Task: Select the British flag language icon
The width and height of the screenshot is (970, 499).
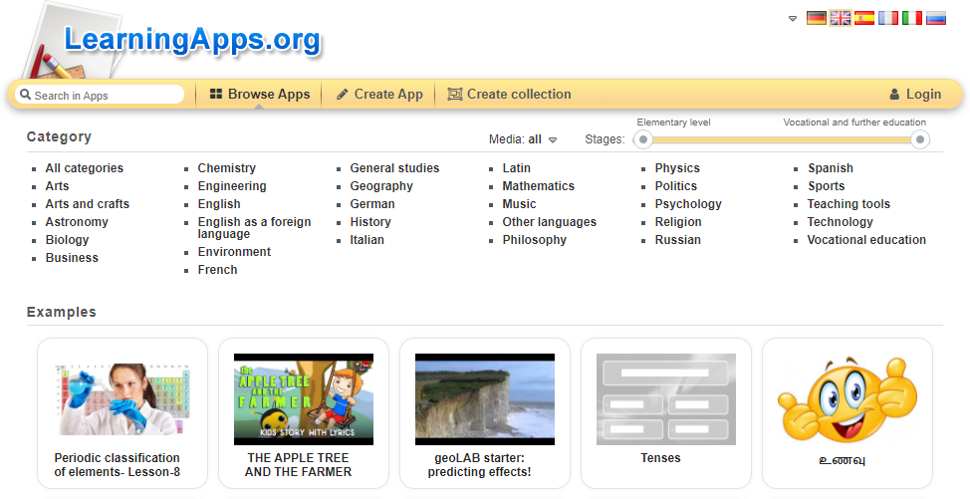Action: 841,18
